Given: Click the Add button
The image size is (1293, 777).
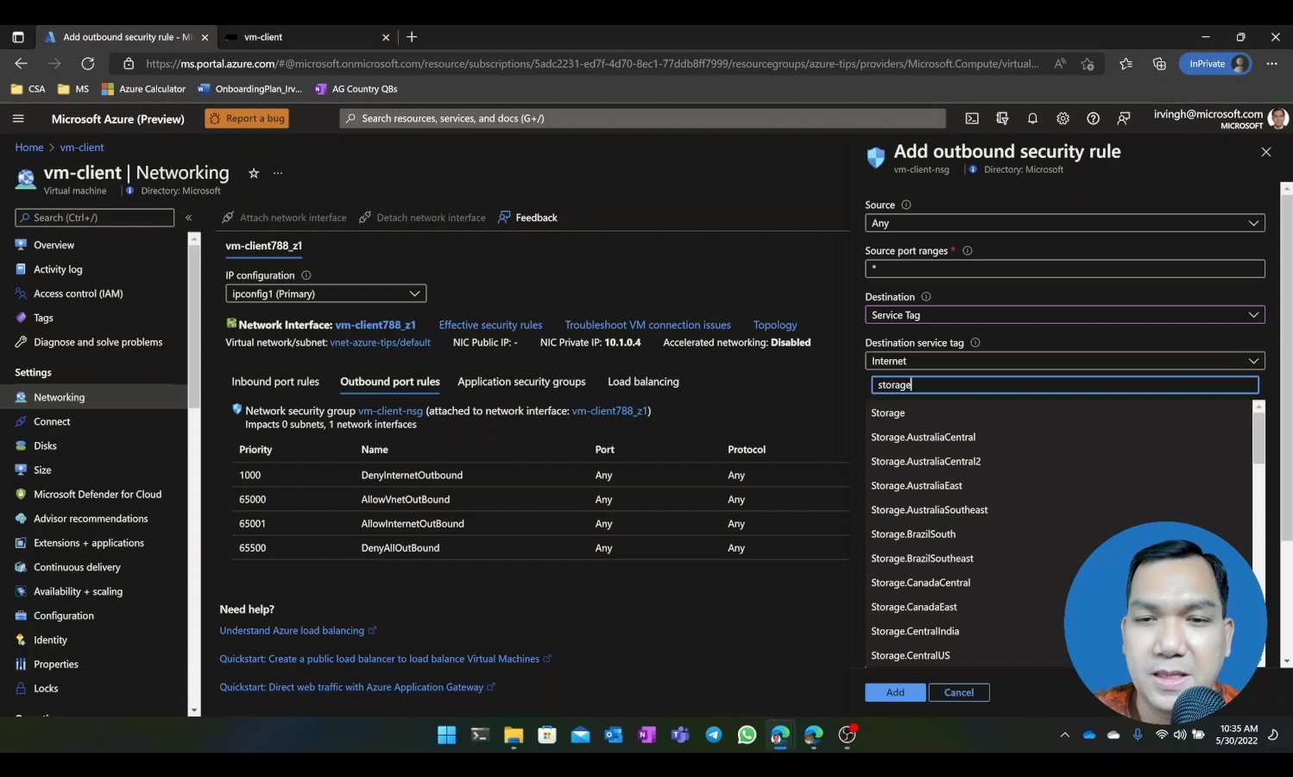Looking at the screenshot, I should coord(895,692).
